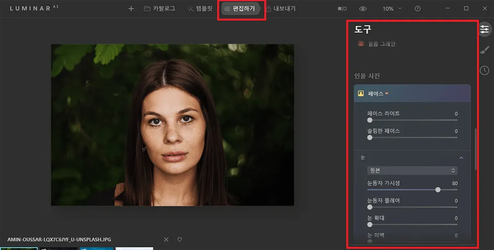Mark the photo as favorite with the heart icon

pyautogui.click(x=180, y=240)
